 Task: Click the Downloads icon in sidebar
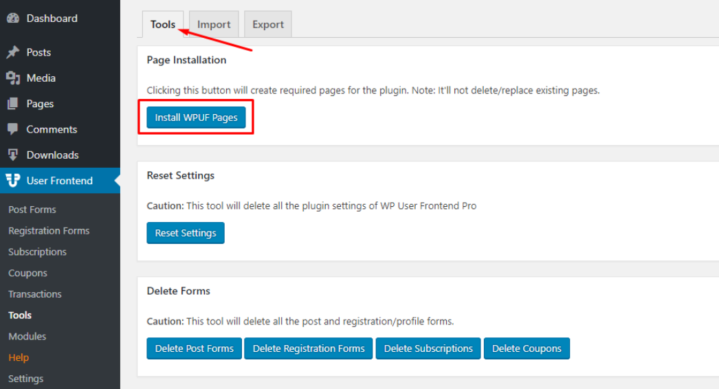click(x=13, y=155)
